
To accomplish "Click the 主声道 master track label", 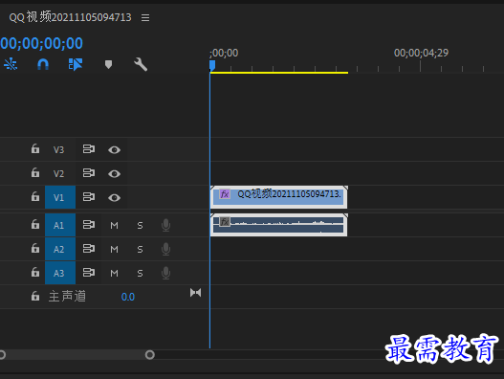I will [67, 297].
